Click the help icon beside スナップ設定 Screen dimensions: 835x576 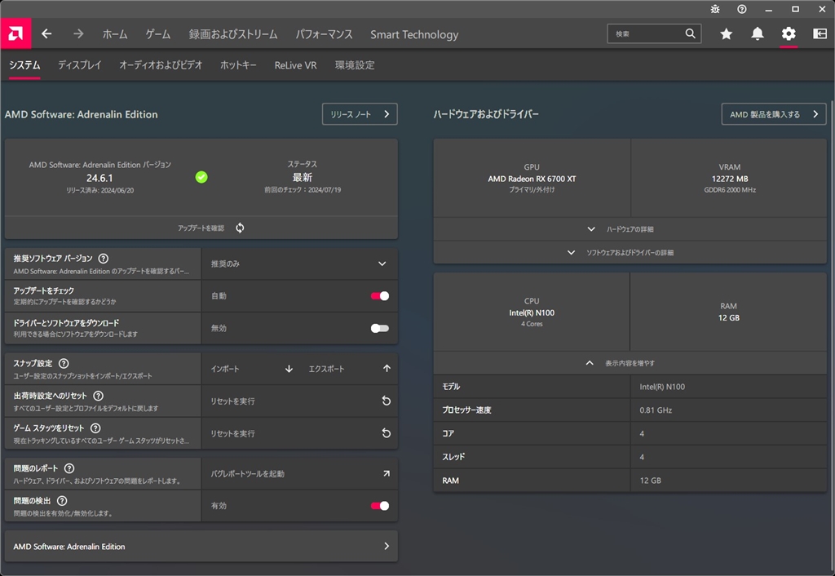pyautogui.click(x=64, y=363)
